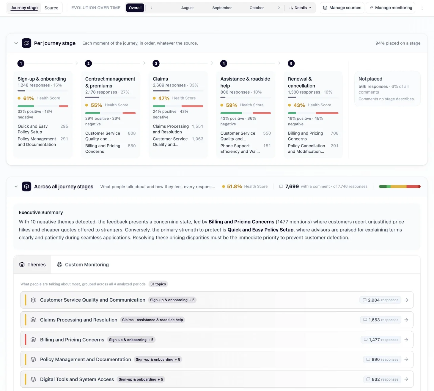Click 94% placed on a stage text
The width and height of the screenshot is (434, 391).
click(398, 43)
